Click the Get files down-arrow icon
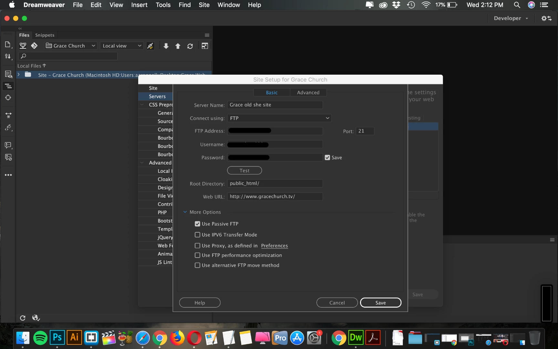558x349 pixels. [x=166, y=46]
